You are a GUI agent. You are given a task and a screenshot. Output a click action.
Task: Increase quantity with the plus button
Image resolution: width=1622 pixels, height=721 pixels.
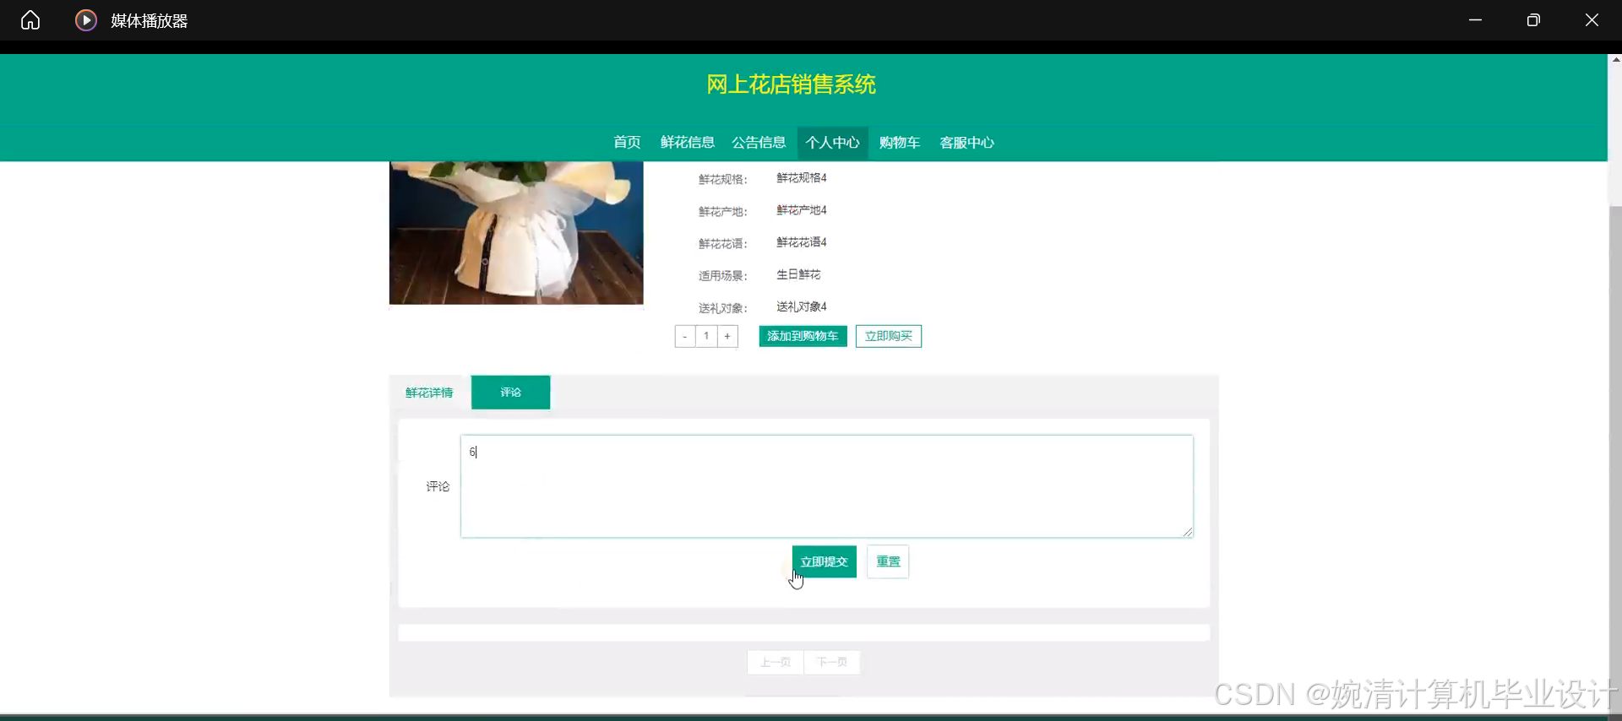click(x=727, y=336)
